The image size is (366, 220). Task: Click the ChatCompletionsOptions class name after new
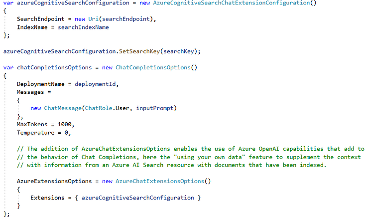tap(153, 67)
